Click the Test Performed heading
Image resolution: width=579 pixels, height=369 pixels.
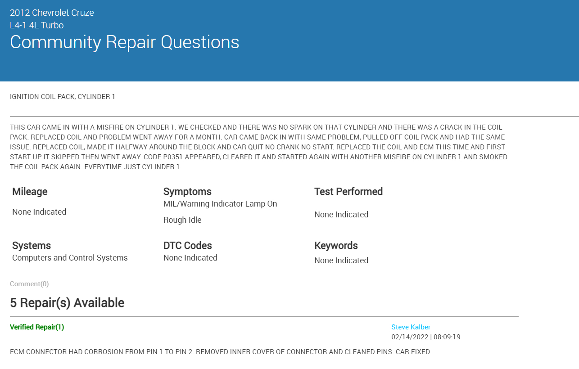point(348,192)
